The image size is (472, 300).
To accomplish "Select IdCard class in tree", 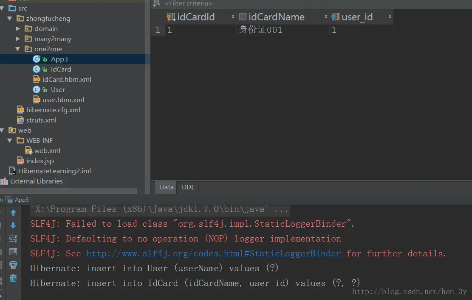I will [x=61, y=69].
